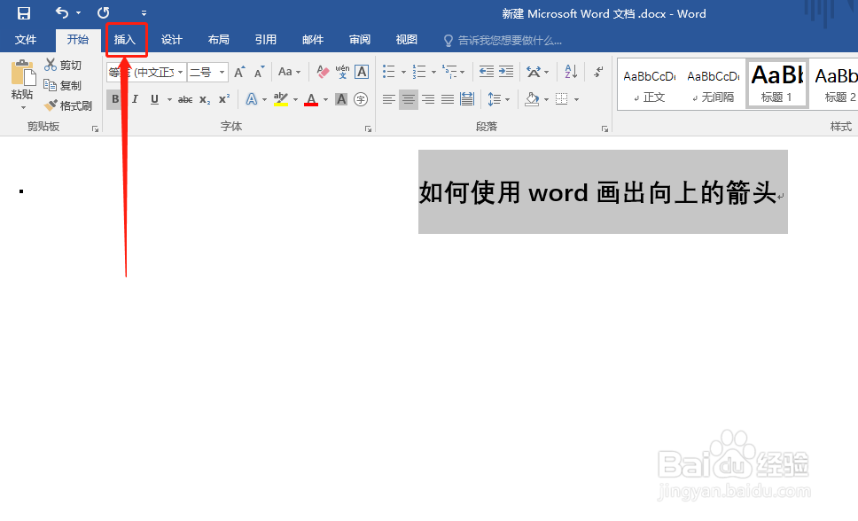Click the Save icon in Quick Access Toolbar
Viewport: 858px width, 521px height.
click(23, 13)
